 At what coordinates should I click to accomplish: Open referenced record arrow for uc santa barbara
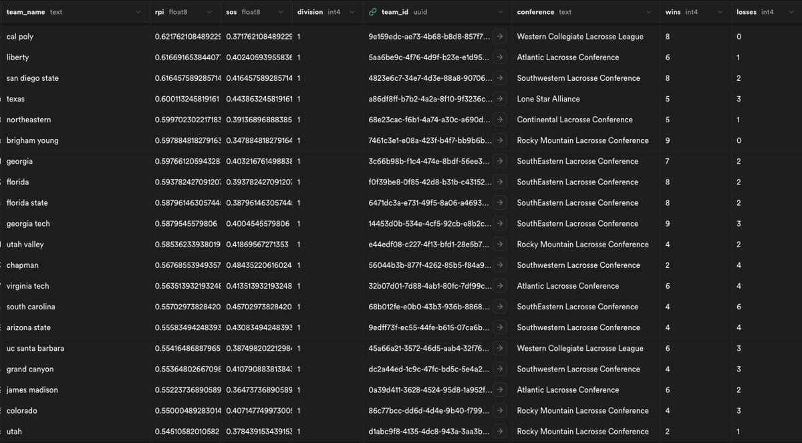500,348
